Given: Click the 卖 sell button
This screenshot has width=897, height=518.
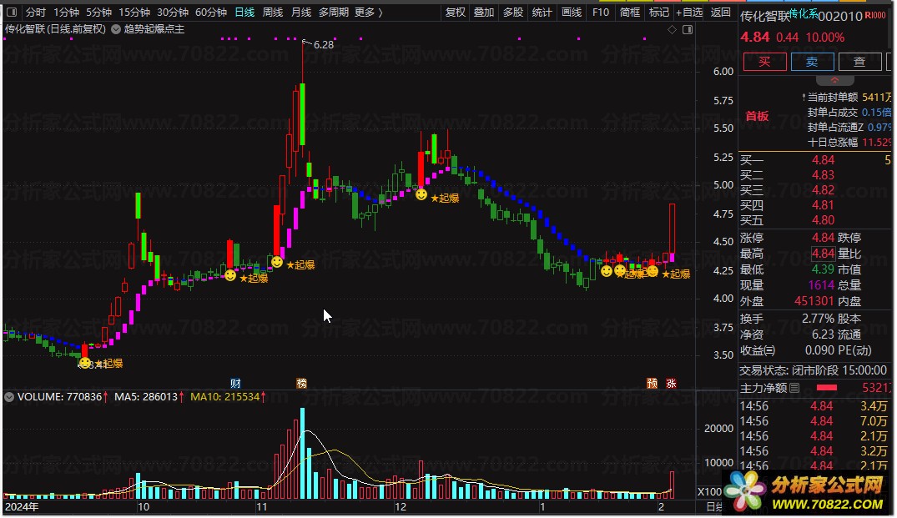Looking at the screenshot, I should point(813,62).
